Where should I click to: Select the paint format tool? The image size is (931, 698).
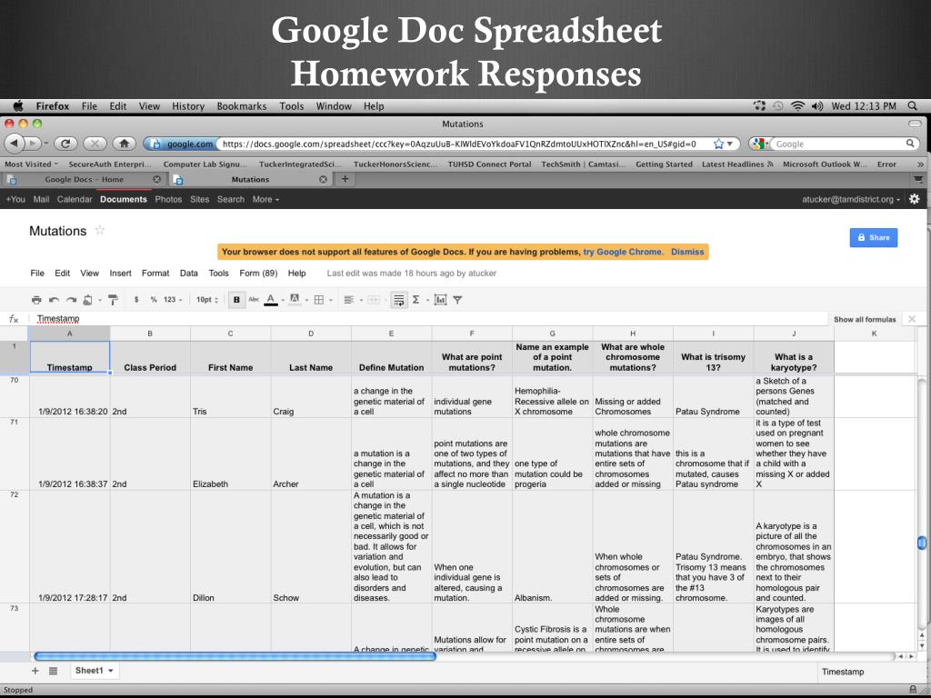(113, 300)
